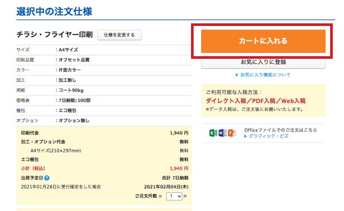Add the item with カートに入れる
Viewport: 344px width, 211px height.
(263, 41)
